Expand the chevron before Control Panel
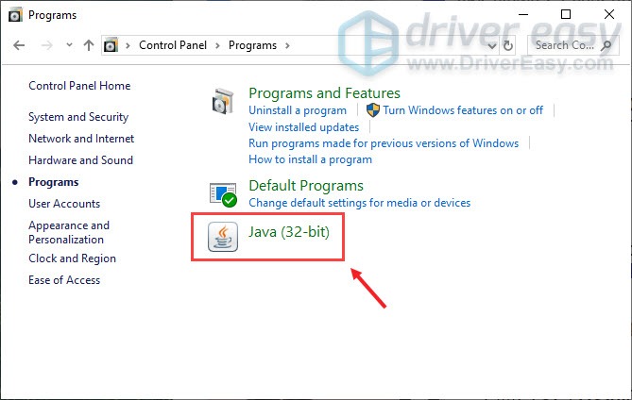 tap(128, 46)
